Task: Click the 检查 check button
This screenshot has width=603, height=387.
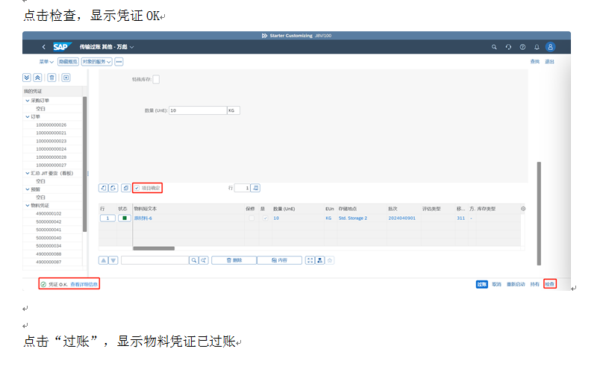Action: tap(549, 284)
